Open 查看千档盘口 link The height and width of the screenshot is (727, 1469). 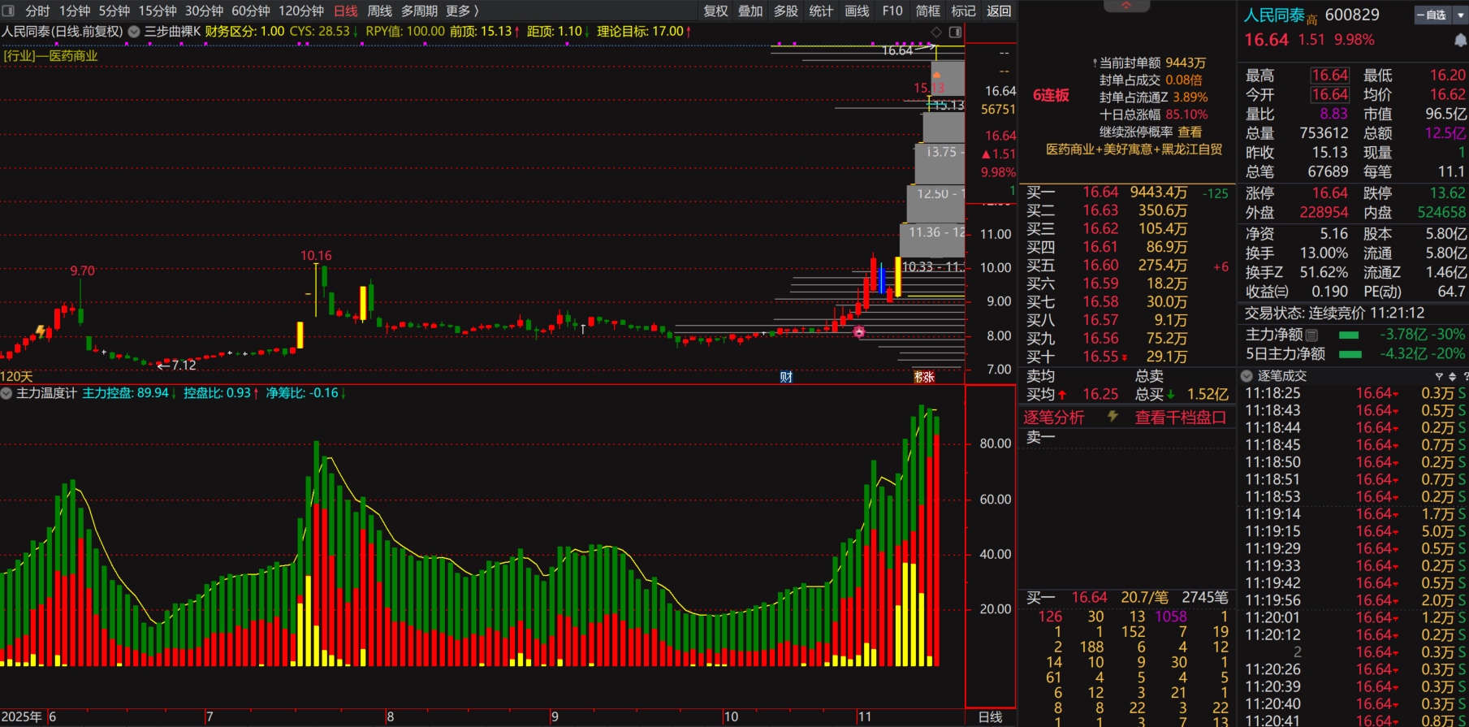point(1181,418)
